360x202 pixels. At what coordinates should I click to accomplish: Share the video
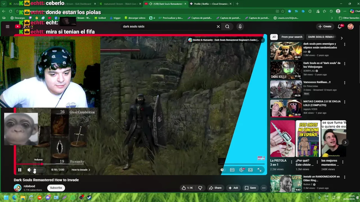tap(215, 188)
